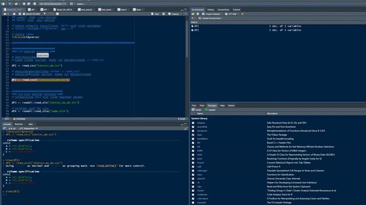Tick the bit64 package checkbox
Viewport: 366px width, 205px height.
pyautogui.click(x=193, y=151)
